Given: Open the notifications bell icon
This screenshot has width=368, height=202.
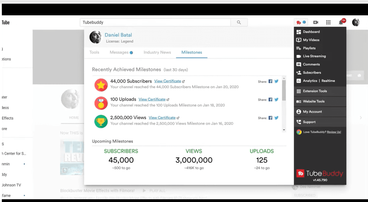Looking at the screenshot, I should 341,22.
